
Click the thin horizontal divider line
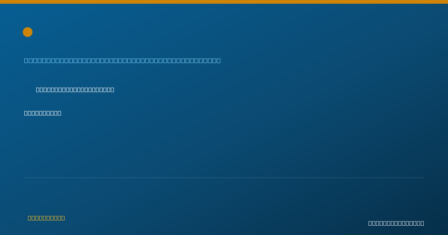pyautogui.click(x=224, y=178)
